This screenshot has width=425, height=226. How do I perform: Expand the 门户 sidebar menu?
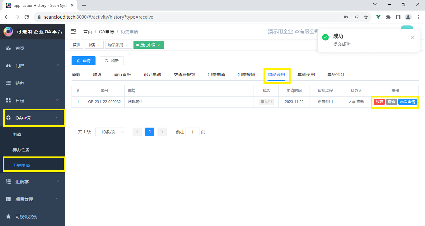(x=57, y=66)
